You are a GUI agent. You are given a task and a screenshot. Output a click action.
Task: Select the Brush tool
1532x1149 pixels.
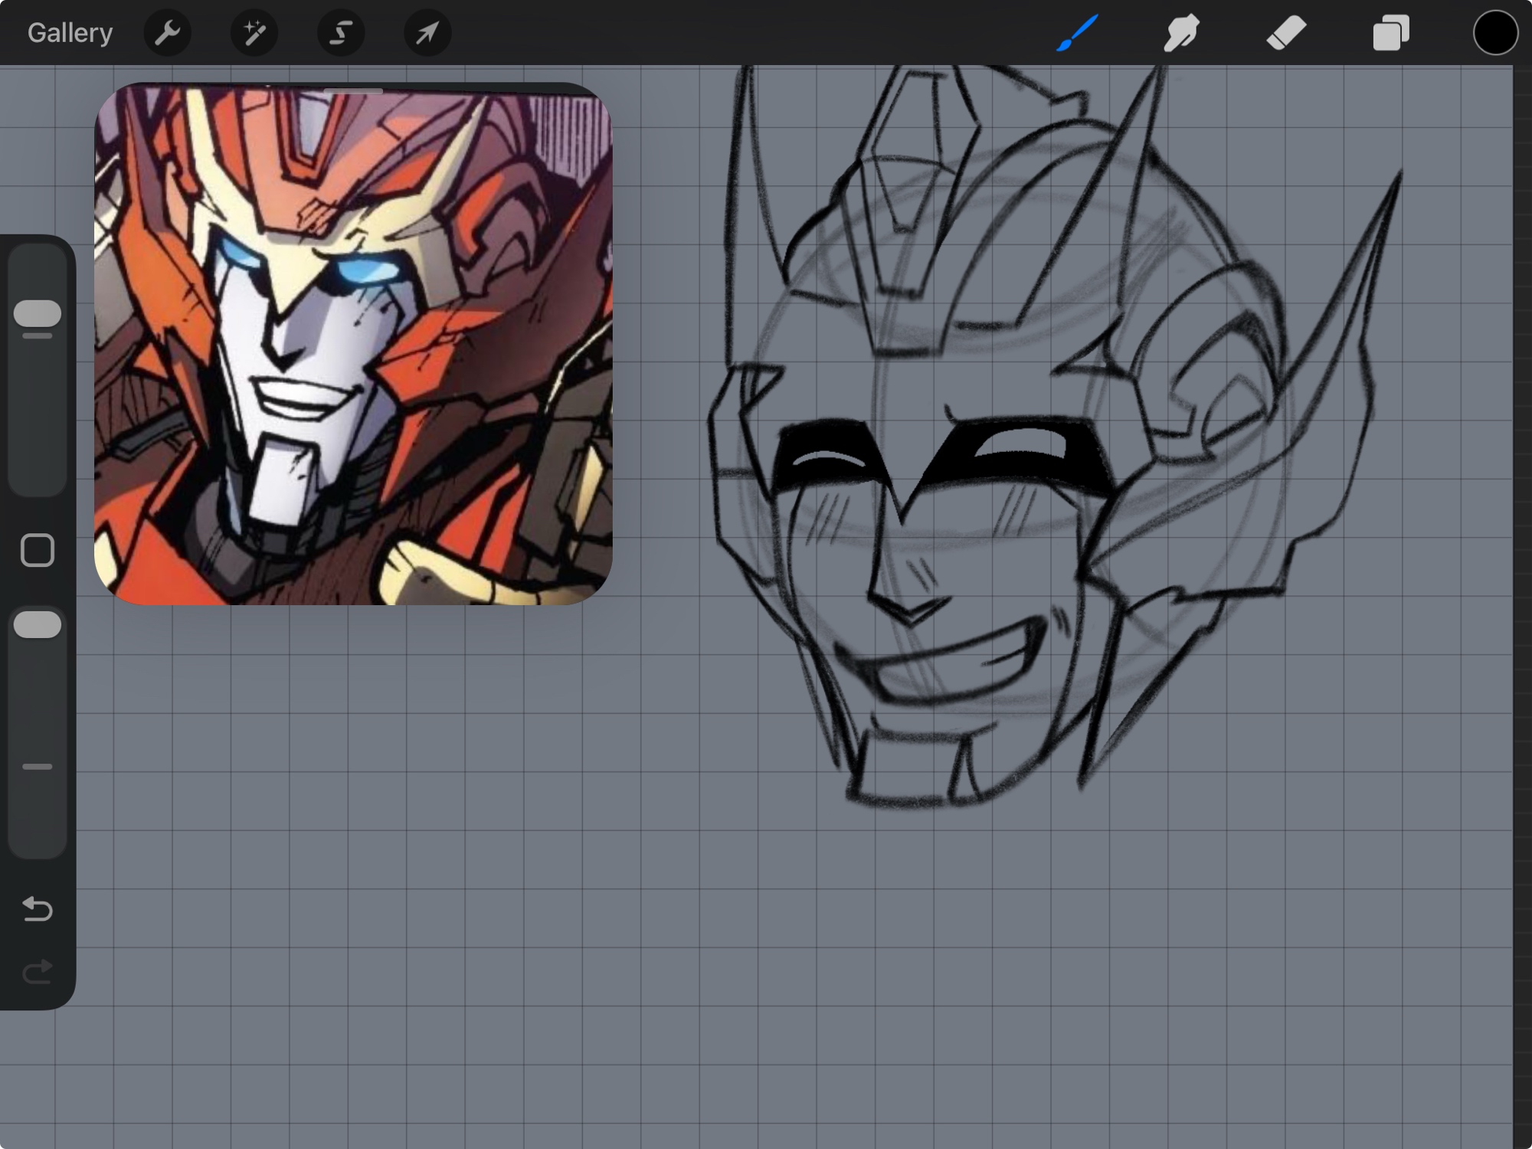point(1077,33)
